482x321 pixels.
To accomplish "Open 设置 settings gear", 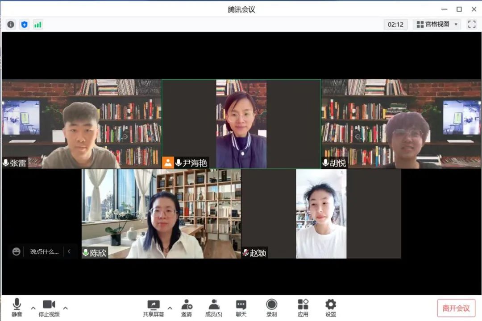I will 330,308.
